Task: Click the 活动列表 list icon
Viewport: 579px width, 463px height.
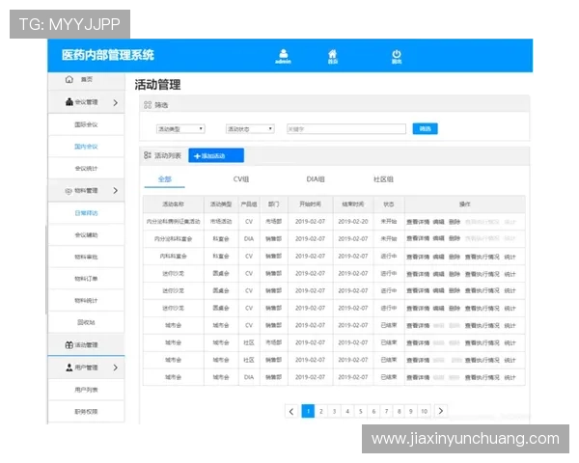Action: pos(148,155)
